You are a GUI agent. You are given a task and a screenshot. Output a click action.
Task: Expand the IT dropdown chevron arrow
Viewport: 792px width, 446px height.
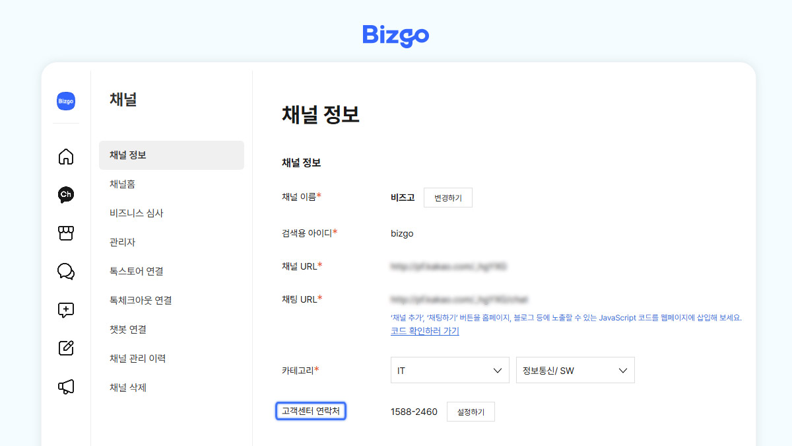[500, 369]
